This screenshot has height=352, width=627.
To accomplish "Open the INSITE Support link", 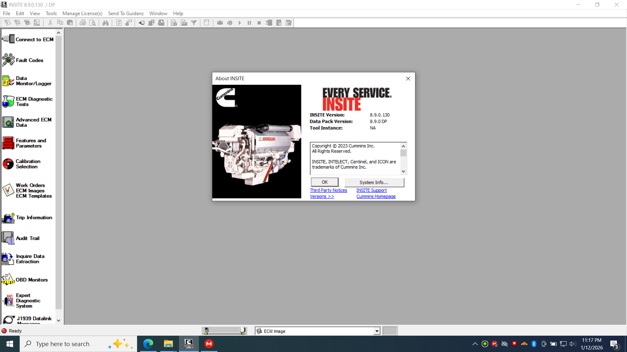I will pyautogui.click(x=371, y=190).
